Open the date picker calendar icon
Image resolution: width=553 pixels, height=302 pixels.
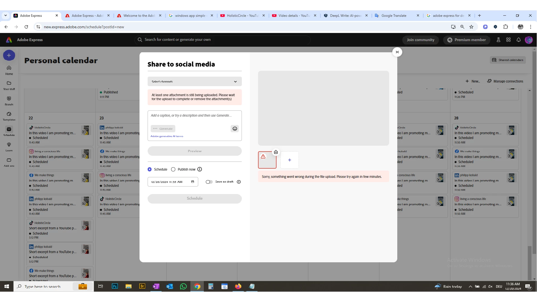coord(193,182)
